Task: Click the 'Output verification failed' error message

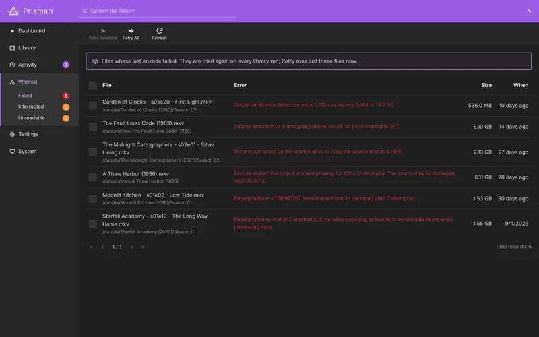Action: coord(314,105)
